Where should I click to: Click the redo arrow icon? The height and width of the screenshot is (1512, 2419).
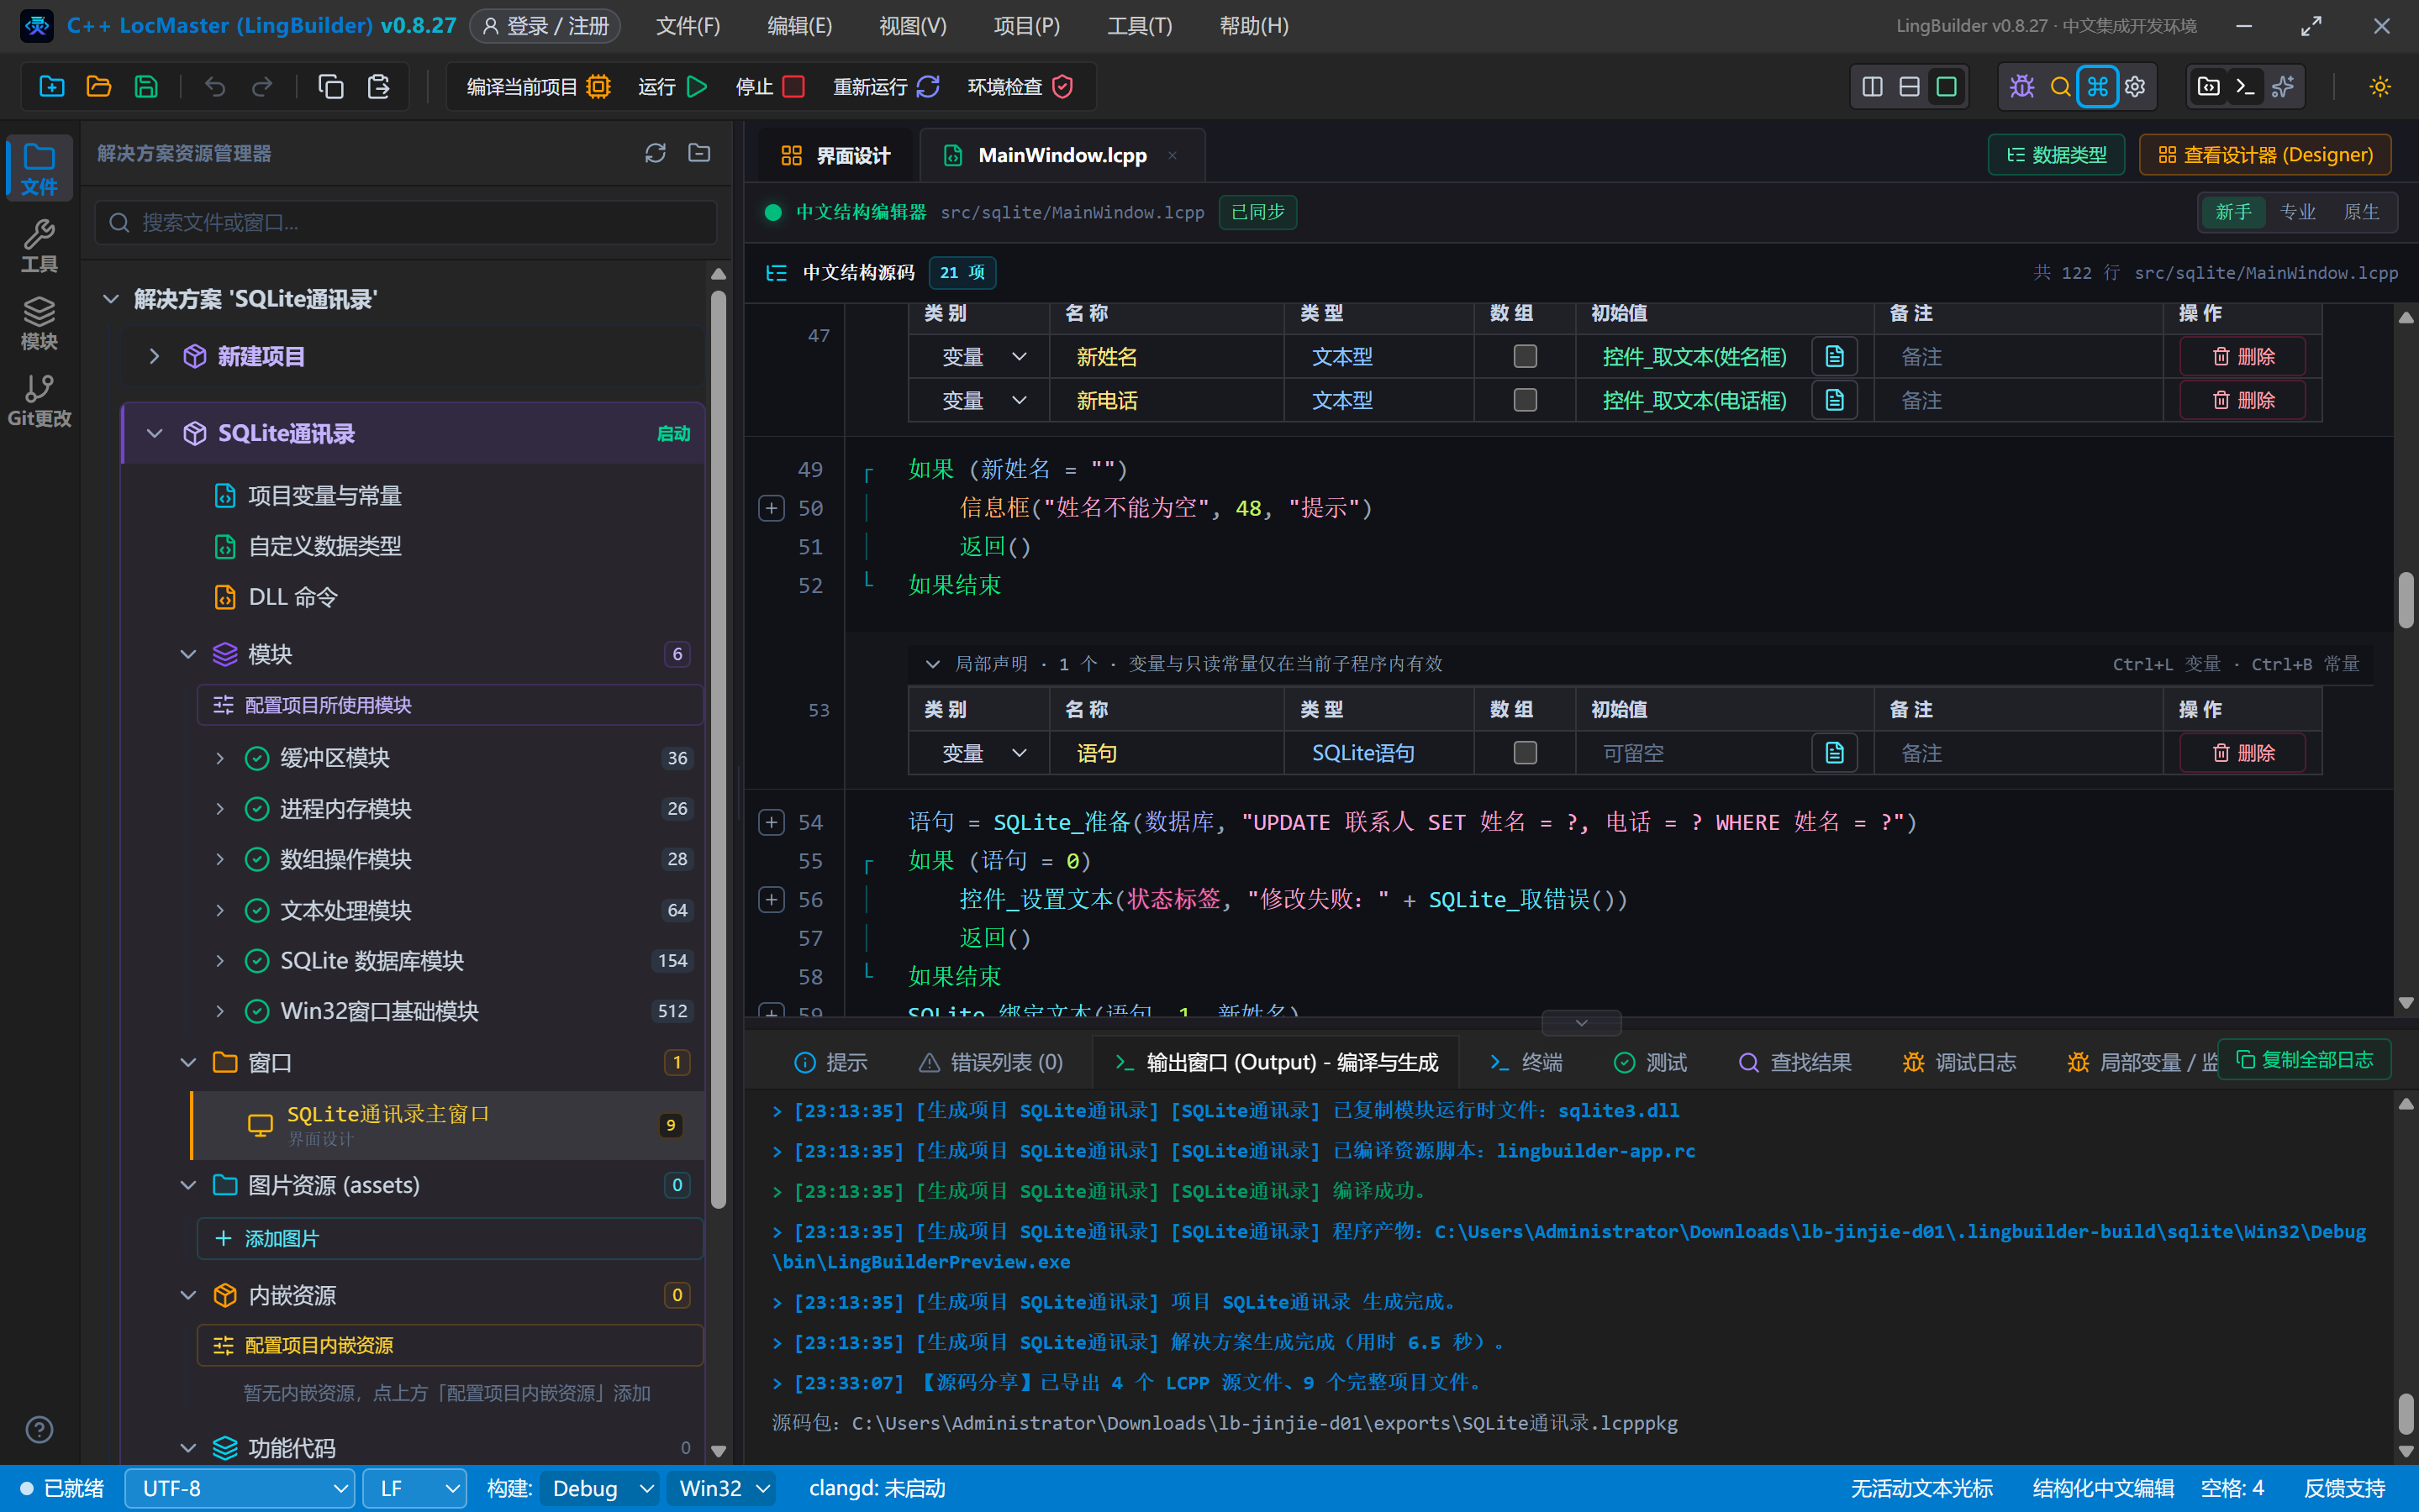(x=262, y=87)
